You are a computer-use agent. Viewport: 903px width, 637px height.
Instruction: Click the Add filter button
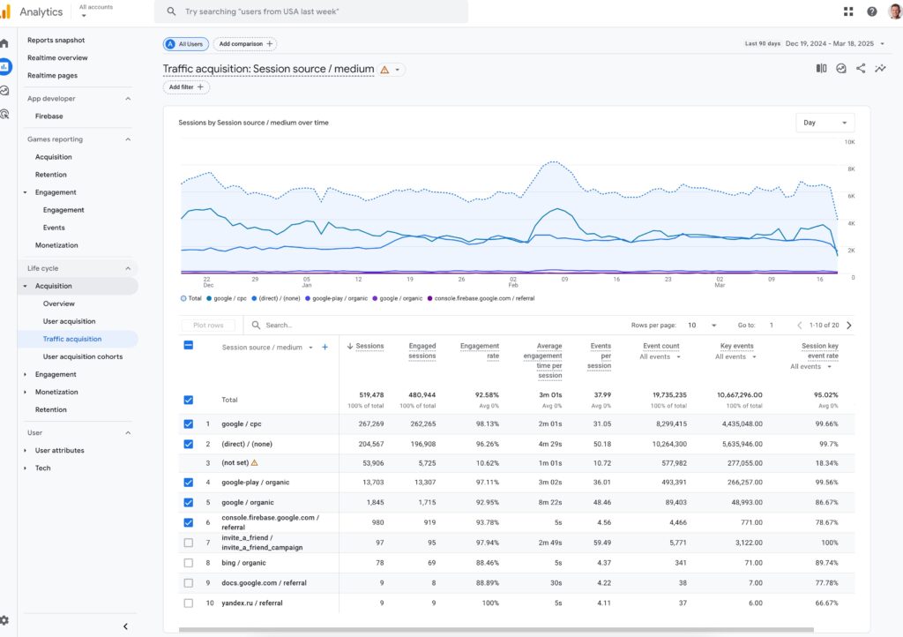[184, 86]
